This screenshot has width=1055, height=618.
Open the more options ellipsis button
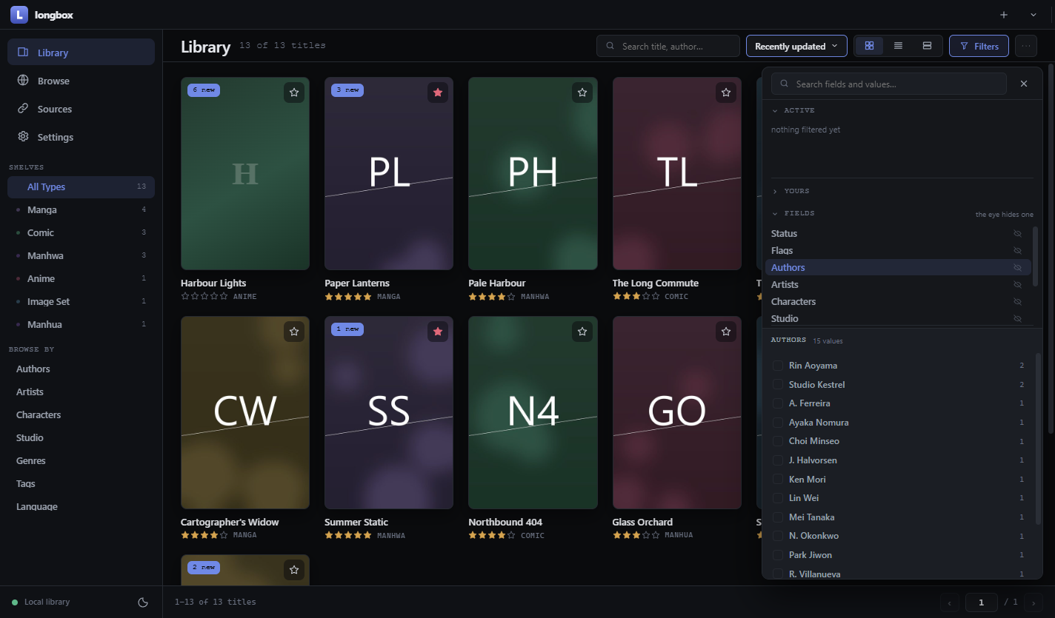click(x=1026, y=46)
